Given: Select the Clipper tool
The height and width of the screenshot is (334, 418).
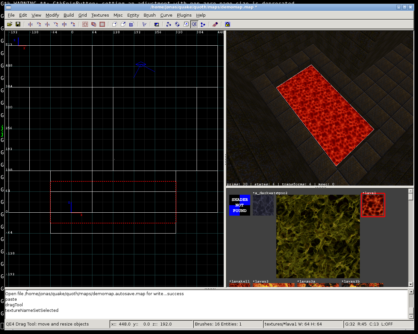Looking at the screenshot, I should tap(203, 24).
